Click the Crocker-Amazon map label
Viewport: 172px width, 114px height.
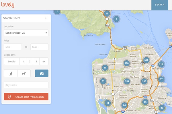[x=133, y=111]
